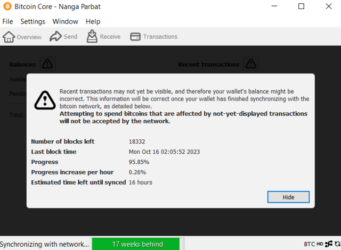Click the '16 hours' estimated time value
Viewport: 341px width, 250px height.
click(x=141, y=182)
